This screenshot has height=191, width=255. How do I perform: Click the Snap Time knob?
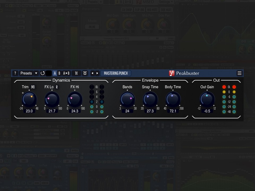pos(150,99)
